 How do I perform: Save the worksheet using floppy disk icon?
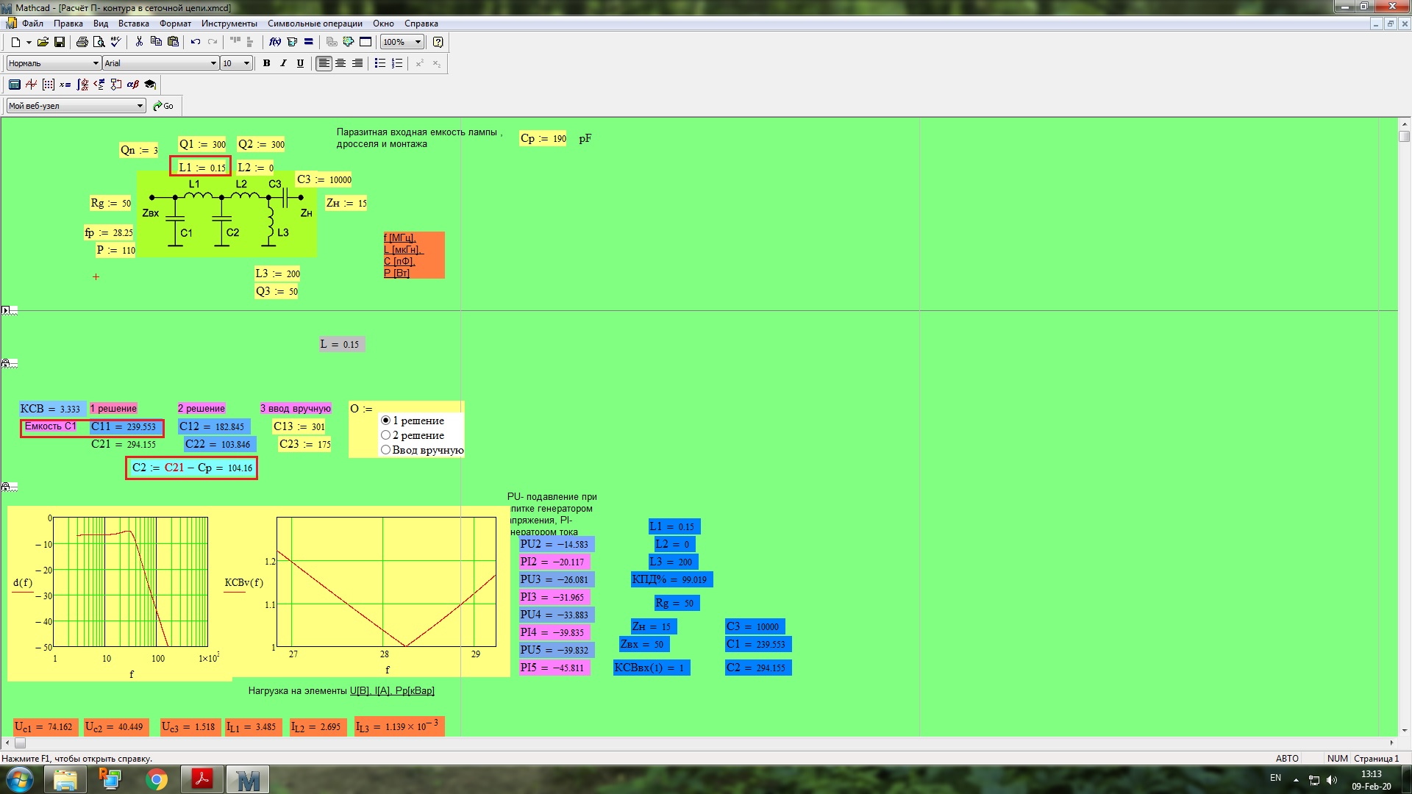(60, 42)
